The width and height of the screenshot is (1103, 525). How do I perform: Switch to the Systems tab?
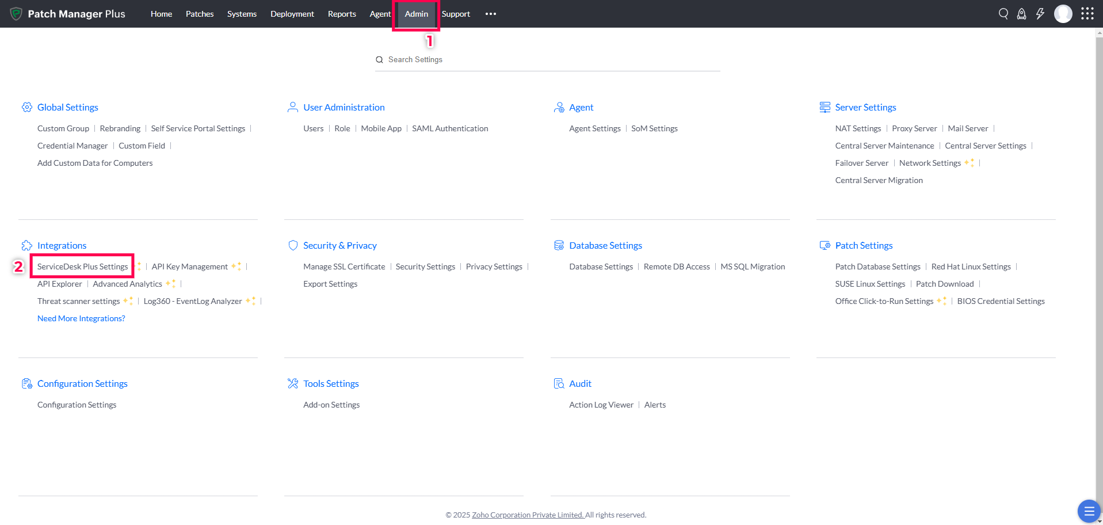[242, 14]
